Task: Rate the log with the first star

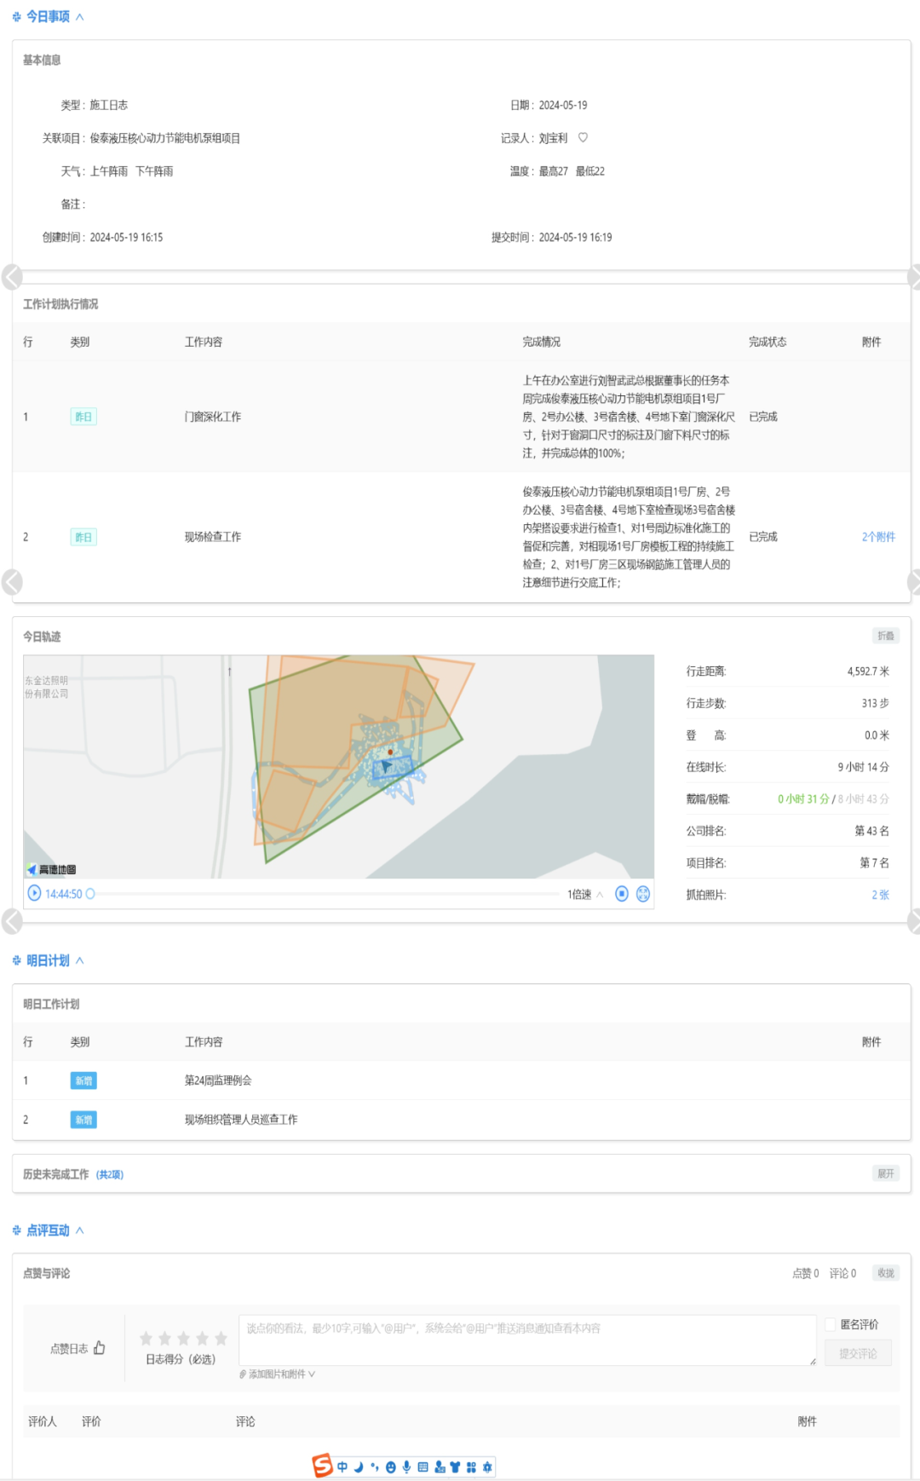Action: click(147, 1339)
